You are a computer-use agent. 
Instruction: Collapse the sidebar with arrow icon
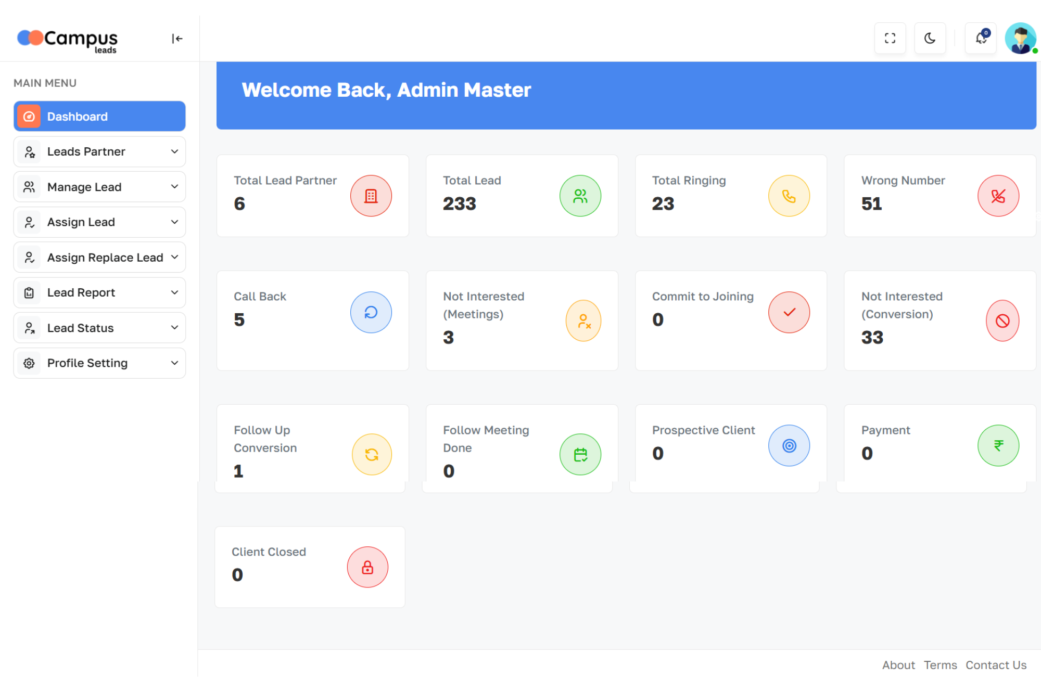(x=177, y=39)
